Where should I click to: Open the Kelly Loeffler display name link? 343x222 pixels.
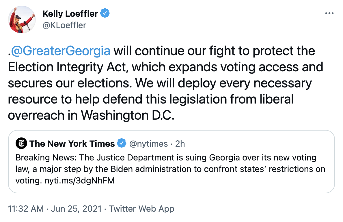70,14
